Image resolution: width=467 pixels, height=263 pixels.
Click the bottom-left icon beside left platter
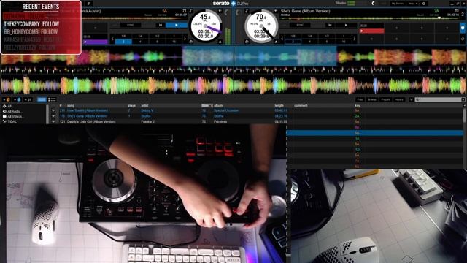click(191, 42)
